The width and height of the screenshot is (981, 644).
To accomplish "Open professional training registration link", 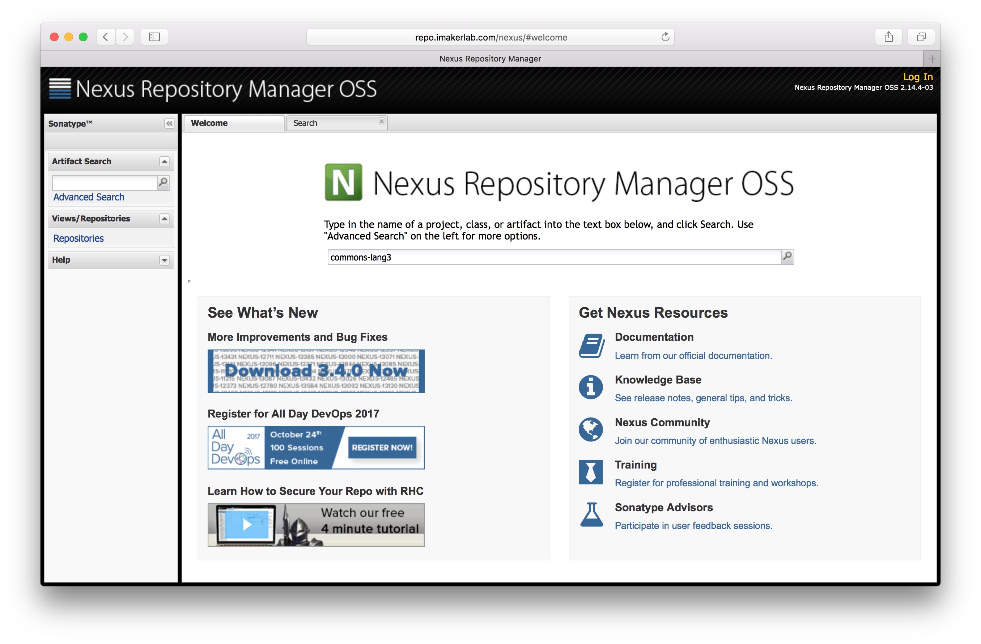I will [x=716, y=483].
